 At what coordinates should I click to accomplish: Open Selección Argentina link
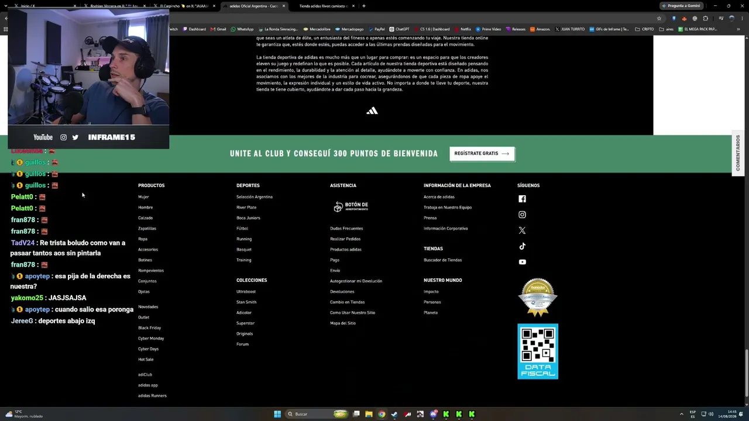pyautogui.click(x=255, y=197)
